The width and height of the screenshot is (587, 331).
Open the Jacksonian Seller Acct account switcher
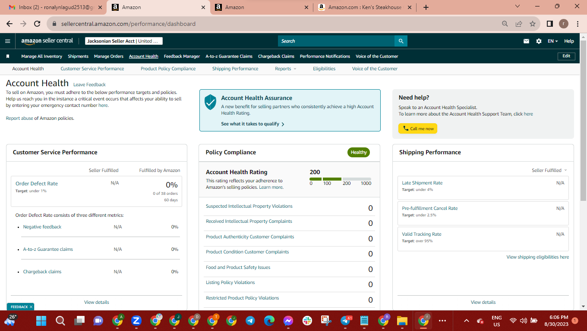[124, 41]
